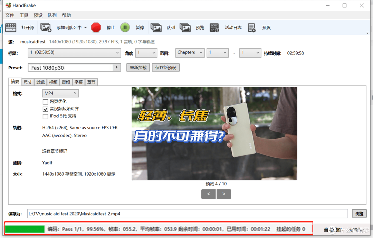Open the Title dropdown 1 (02:59:58)

(74, 53)
